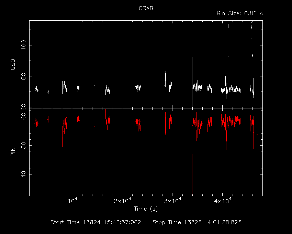The height and width of the screenshot is (234, 292).
Task: Click the 80 tick label on GSO axis
Action: [x=23, y=76]
